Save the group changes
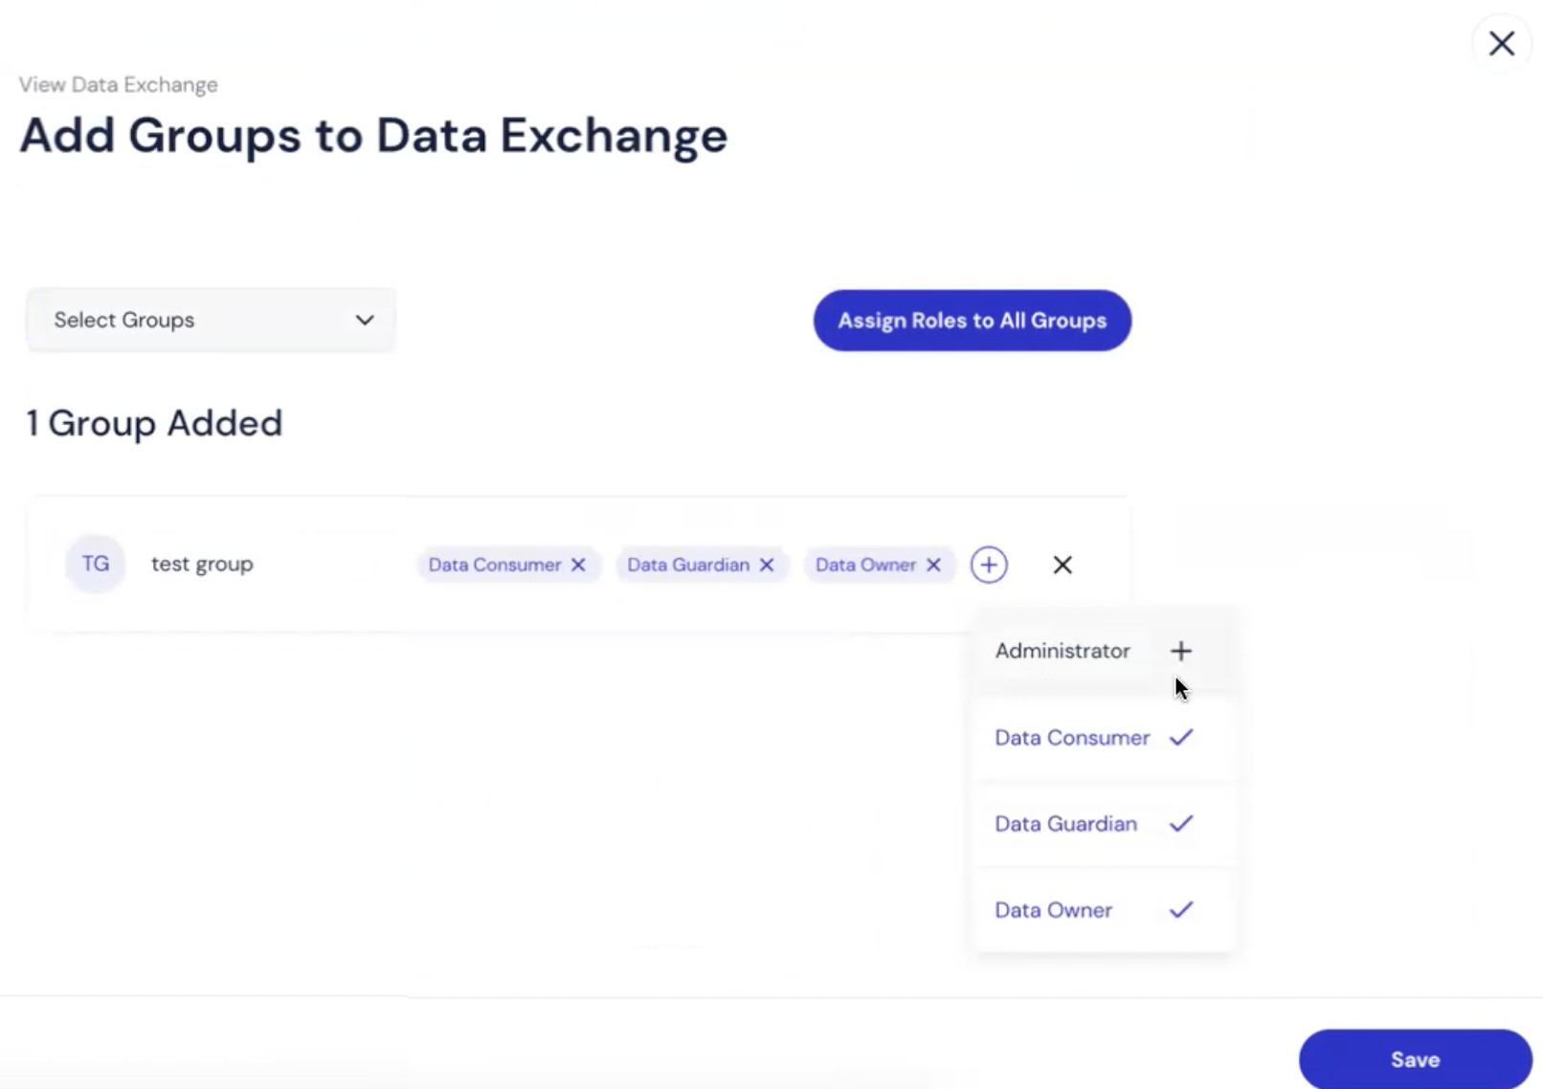The width and height of the screenshot is (1543, 1089). tap(1416, 1059)
